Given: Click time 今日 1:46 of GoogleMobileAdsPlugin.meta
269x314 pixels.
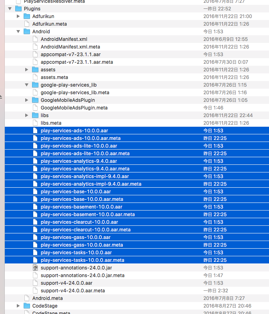Looking at the screenshot, I should tap(213, 107).
